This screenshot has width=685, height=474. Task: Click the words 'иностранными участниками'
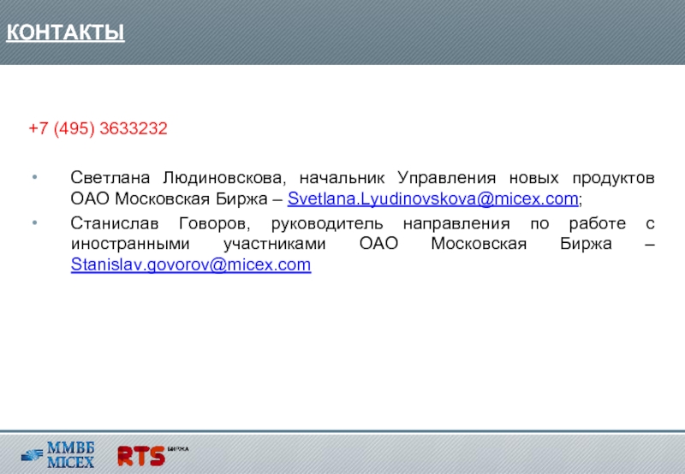click(199, 244)
